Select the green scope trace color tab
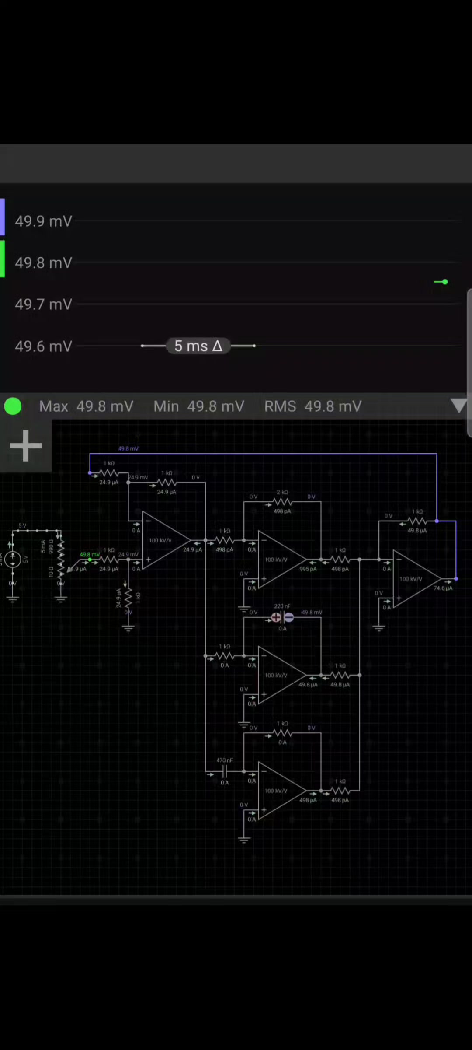 [x=2, y=259]
